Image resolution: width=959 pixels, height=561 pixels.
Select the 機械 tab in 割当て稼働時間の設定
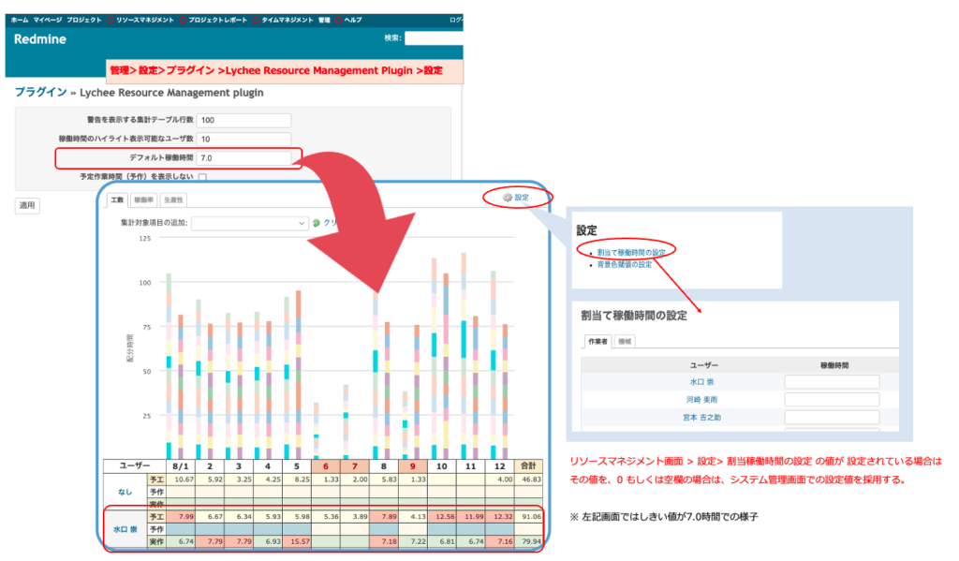coord(625,341)
